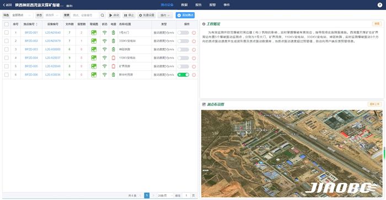The width and height of the screenshot is (386, 200).
Task: Click the 重新上传 button above the map
Action: 374,104
